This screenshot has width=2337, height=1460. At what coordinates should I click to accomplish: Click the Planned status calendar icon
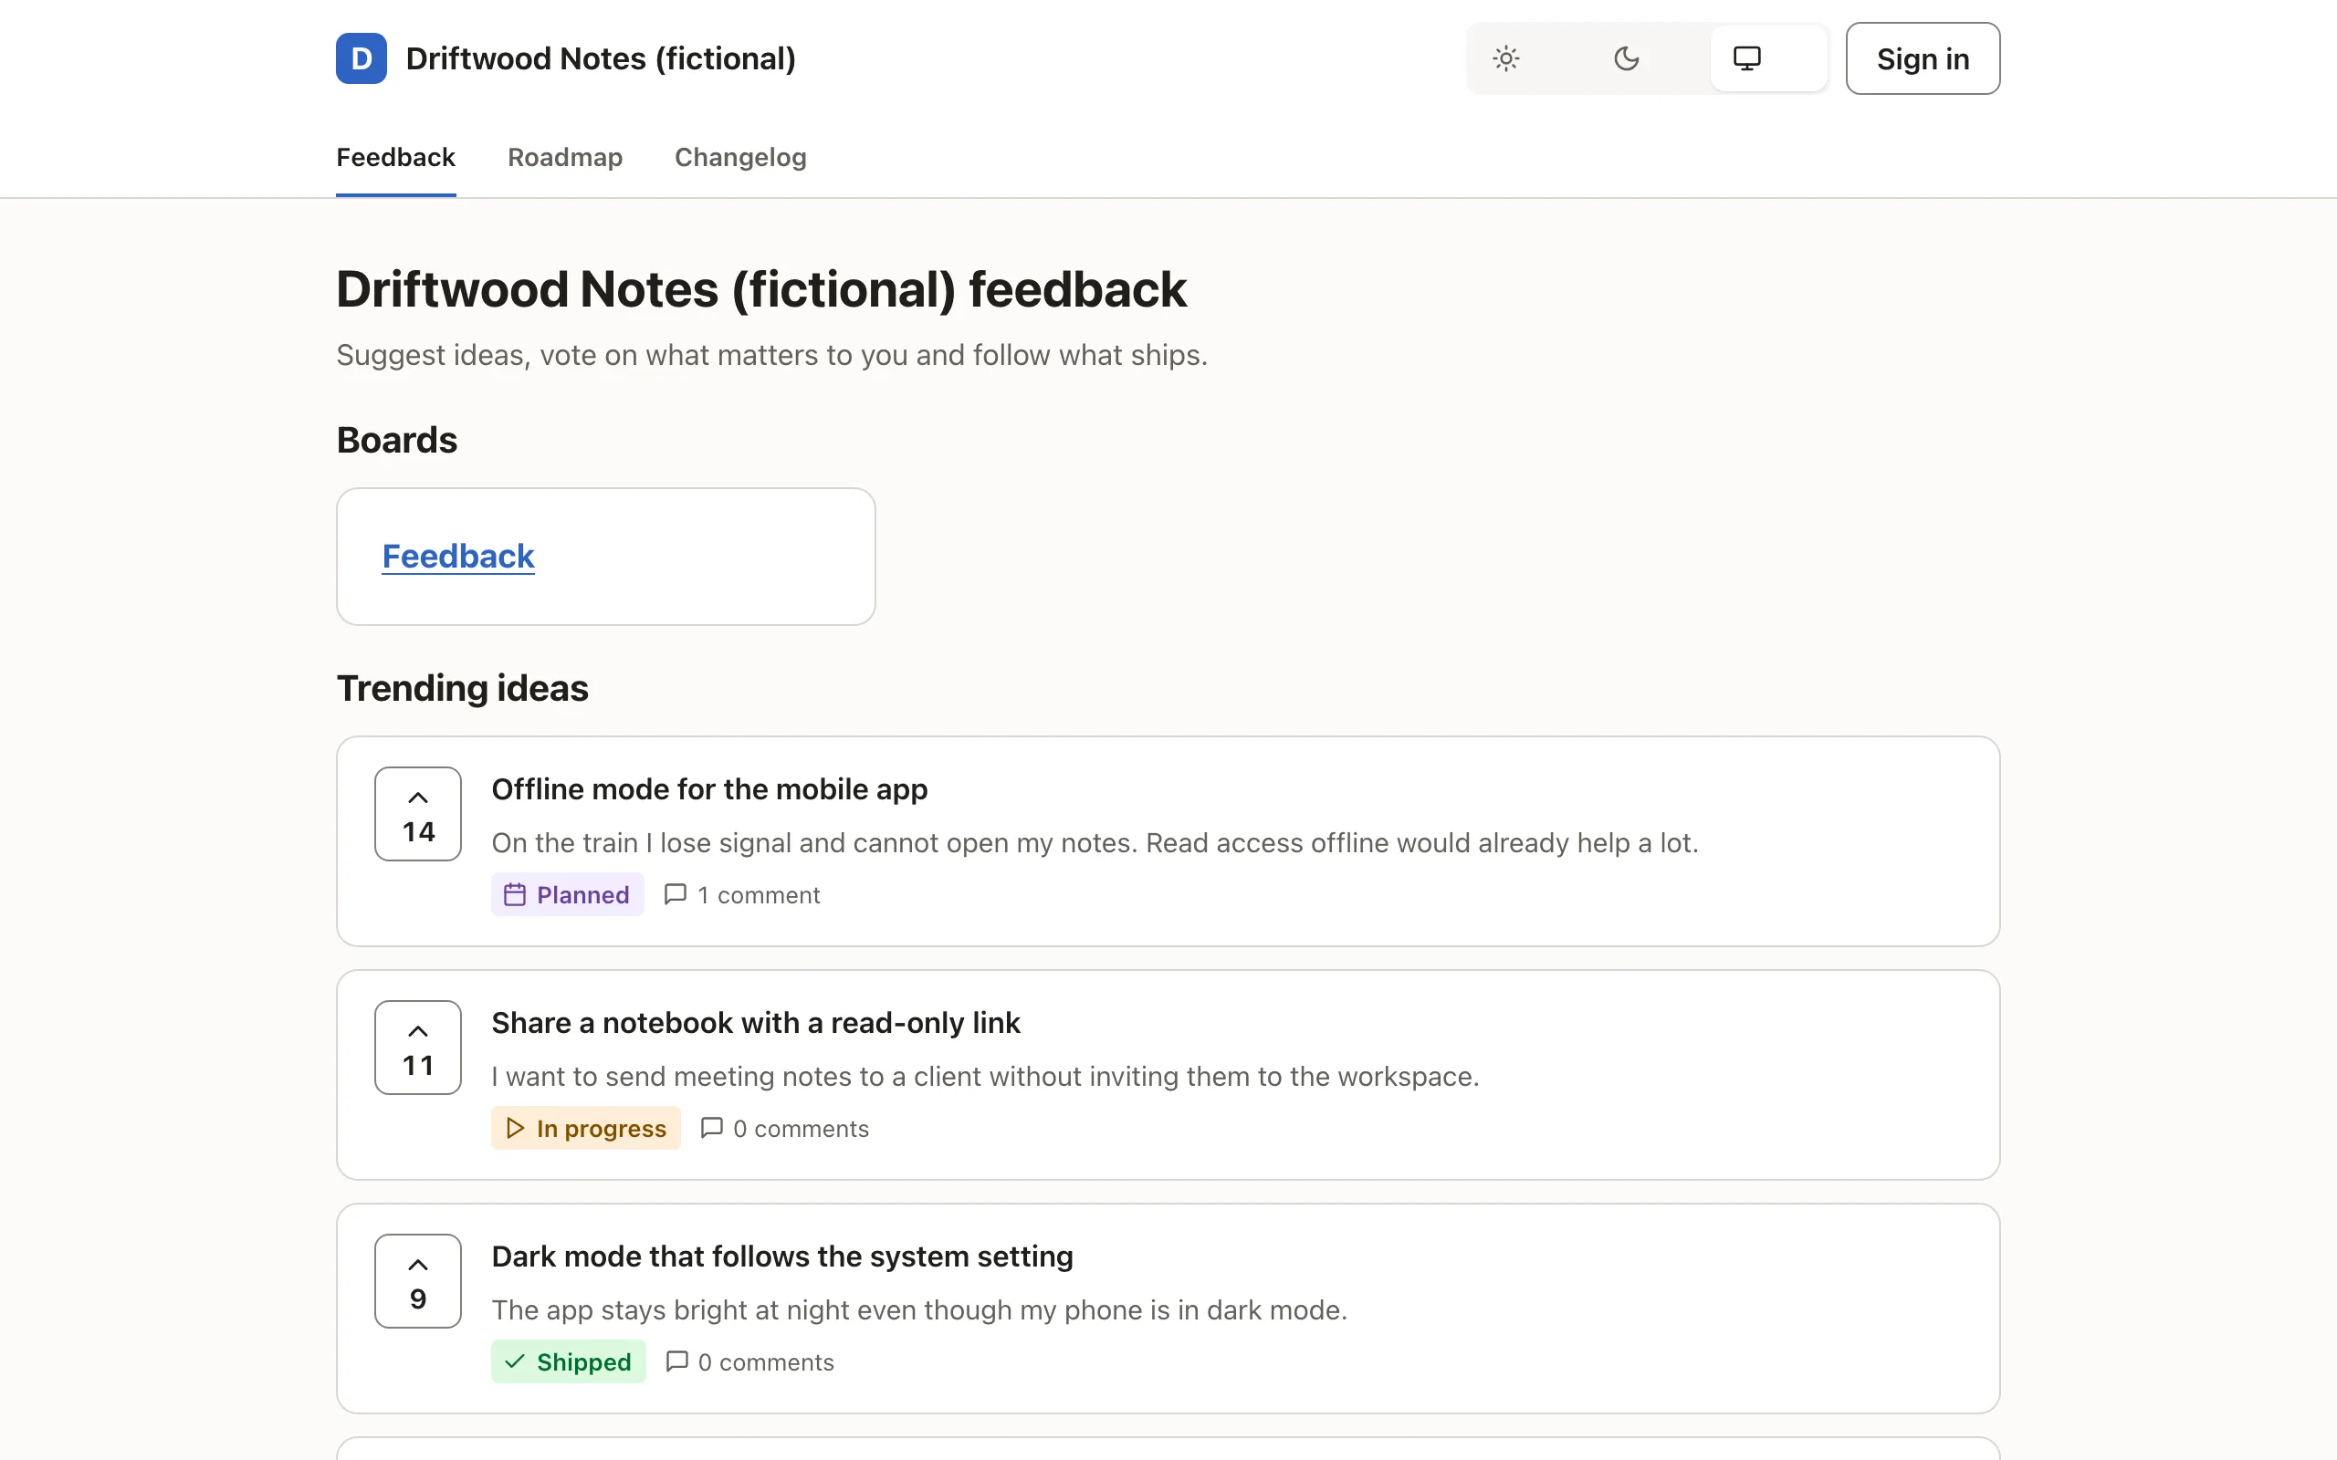point(515,895)
